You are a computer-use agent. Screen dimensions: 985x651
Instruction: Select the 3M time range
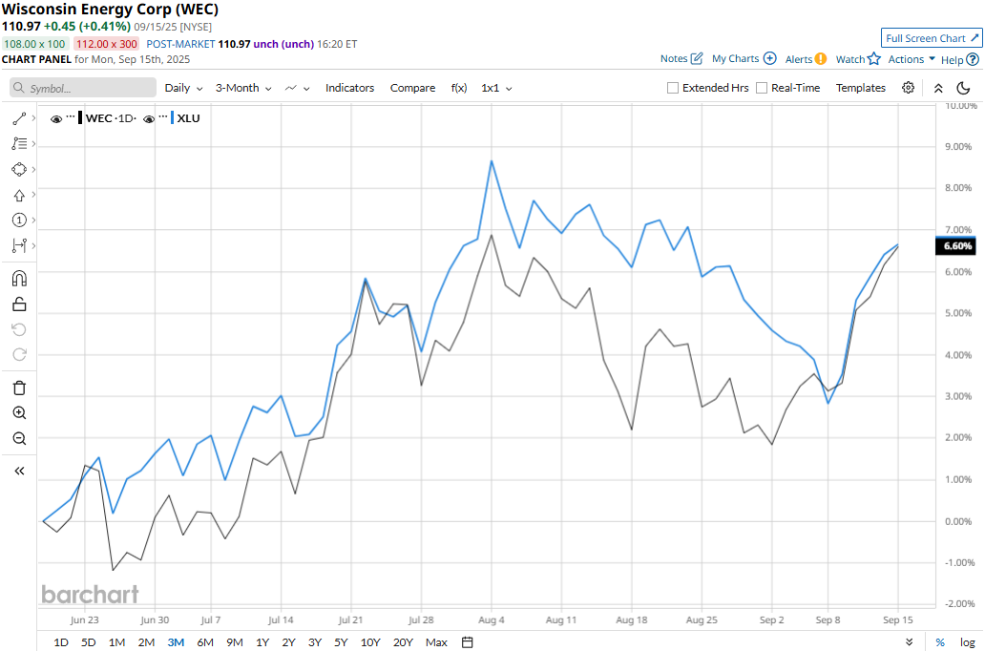176,642
